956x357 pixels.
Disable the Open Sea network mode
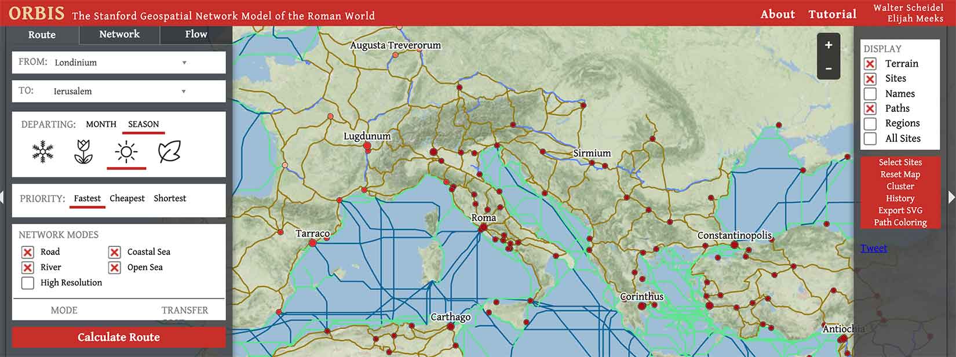click(115, 267)
